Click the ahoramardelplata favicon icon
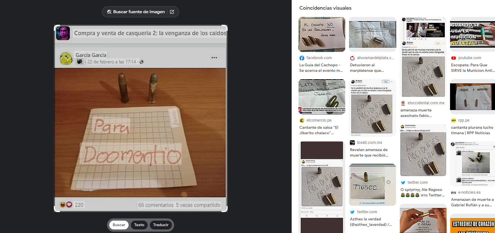Screen dimensions: 495x233 pos(352,58)
